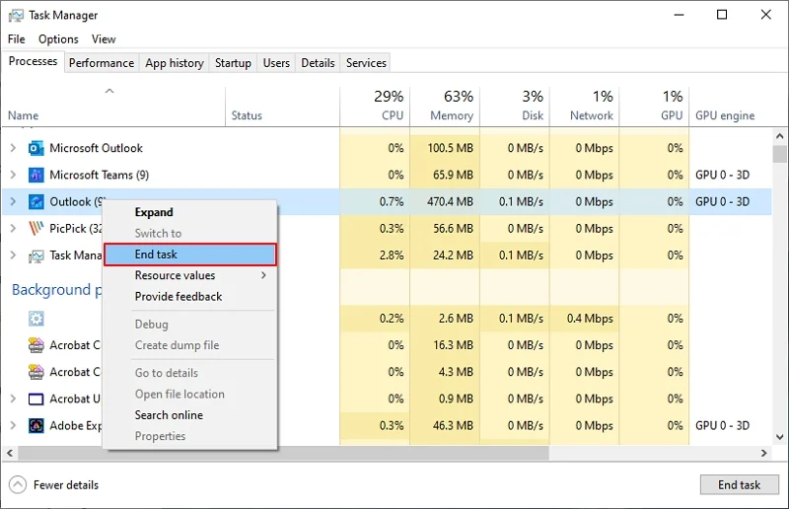Viewport: 789px width, 509px height.
Task: Open the Users tab
Action: click(x=276, y=63)
